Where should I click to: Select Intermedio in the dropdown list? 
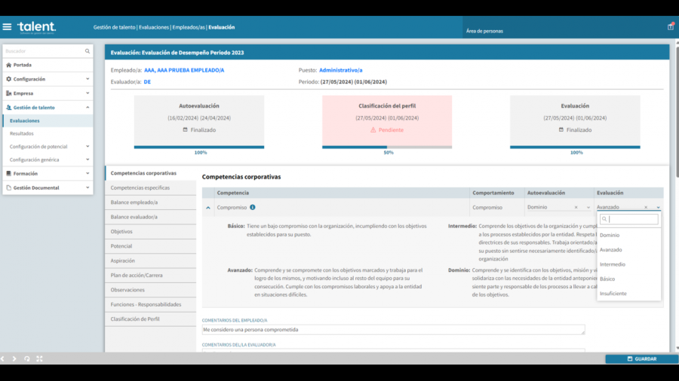tap(628, 264)
